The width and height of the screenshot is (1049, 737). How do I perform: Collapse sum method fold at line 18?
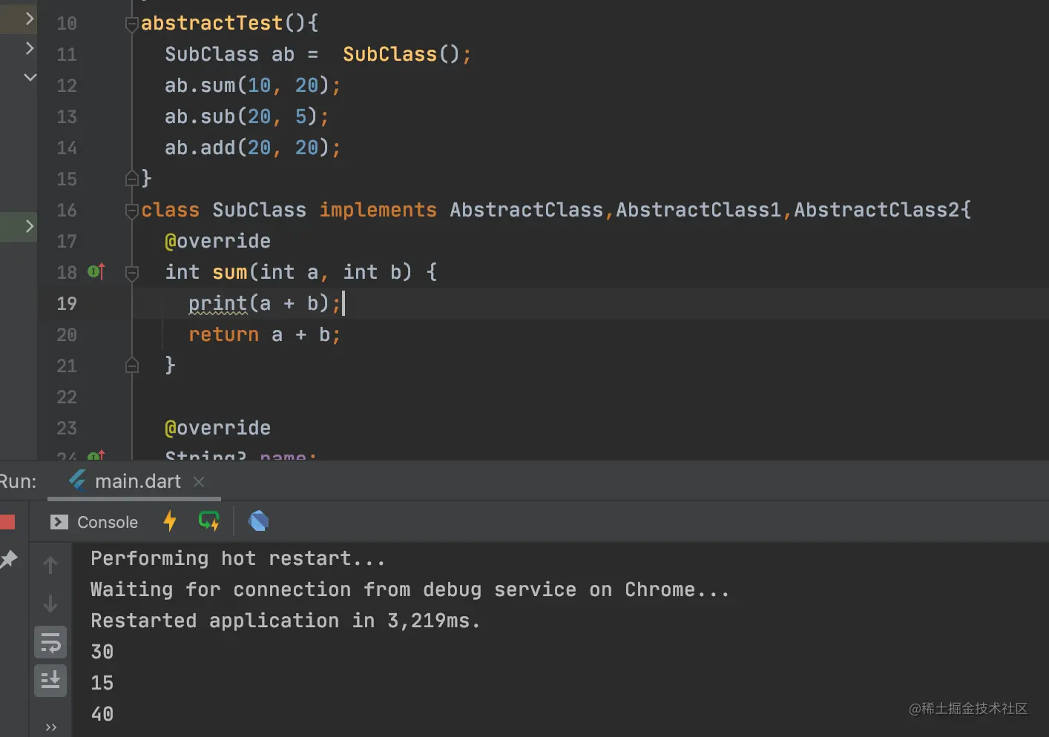131,273
